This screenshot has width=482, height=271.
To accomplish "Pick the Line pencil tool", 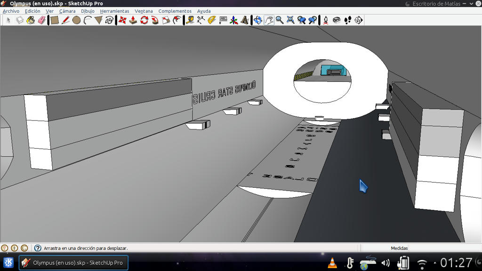I will [x=65, y=20].
